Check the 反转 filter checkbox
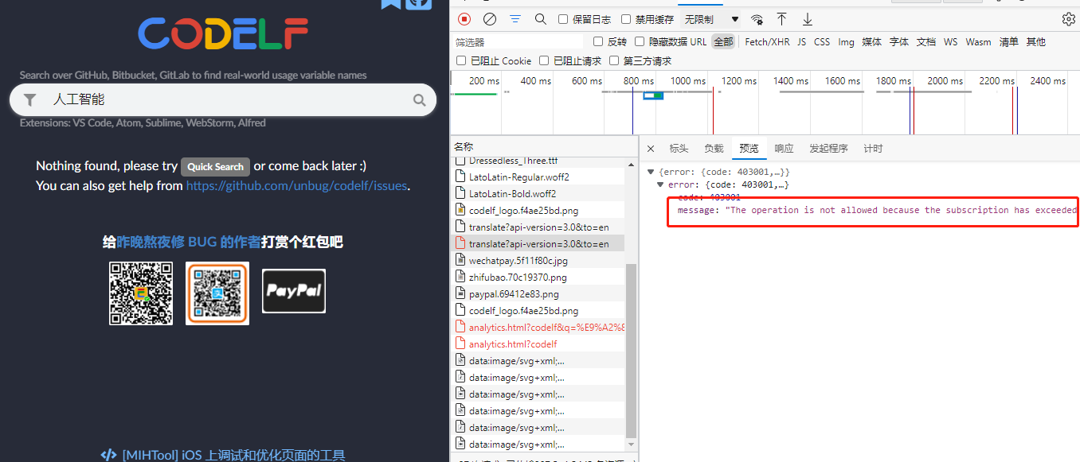Viewport: 1080px width, 462px height. pos(598,41)
